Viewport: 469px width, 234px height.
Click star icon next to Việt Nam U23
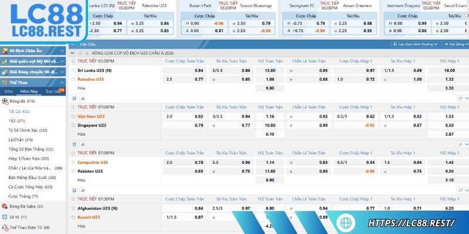coord(73,116)
